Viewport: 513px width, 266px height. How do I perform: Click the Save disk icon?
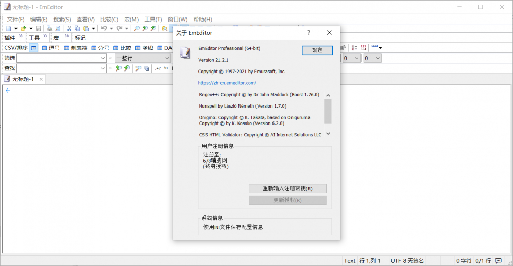(x=38, y=28)
